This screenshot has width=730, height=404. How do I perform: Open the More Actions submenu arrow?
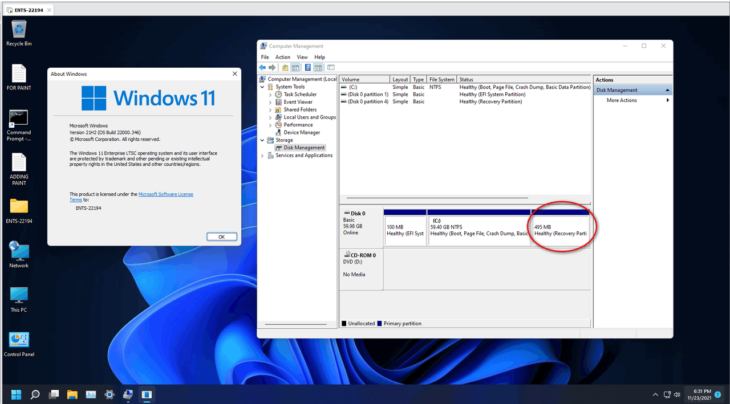click(668, 100)
